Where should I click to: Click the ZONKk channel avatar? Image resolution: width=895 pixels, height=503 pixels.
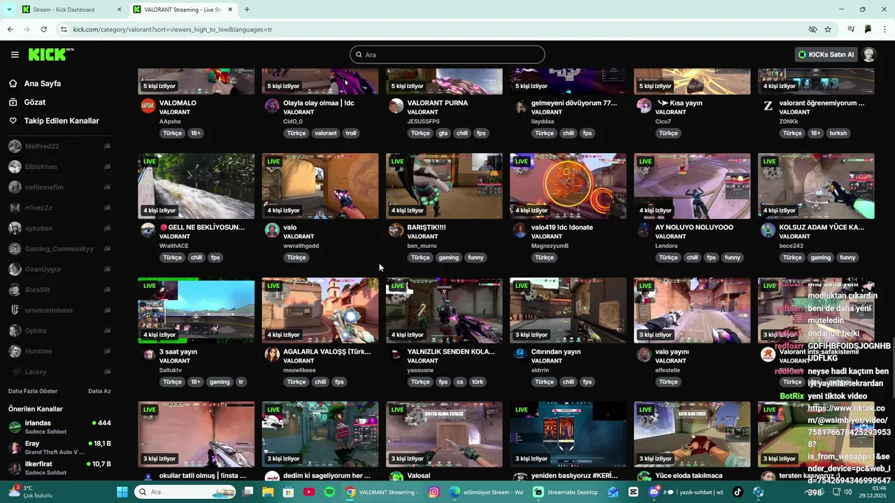click(x=768, y=105)
